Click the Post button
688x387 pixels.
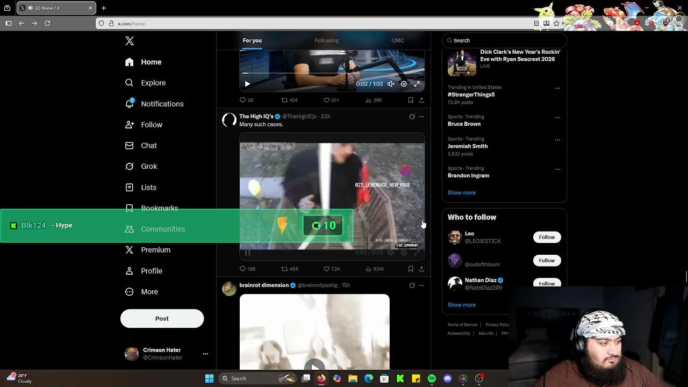click(162, 319)
